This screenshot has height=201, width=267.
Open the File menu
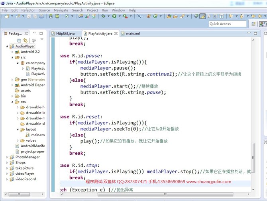(5, 10)
